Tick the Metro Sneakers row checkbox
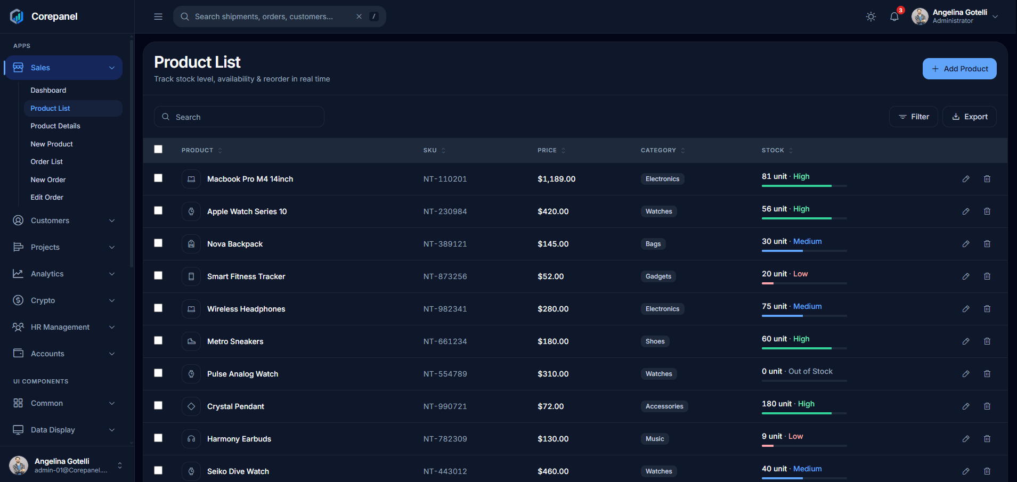 click(x=158, y=340)
